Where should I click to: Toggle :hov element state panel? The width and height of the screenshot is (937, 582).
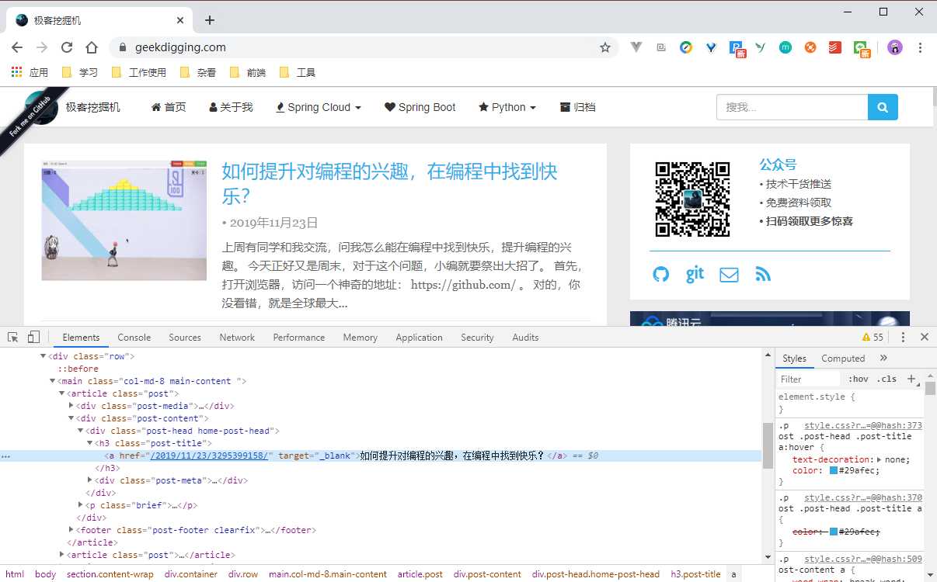click(x=859, y=379)
